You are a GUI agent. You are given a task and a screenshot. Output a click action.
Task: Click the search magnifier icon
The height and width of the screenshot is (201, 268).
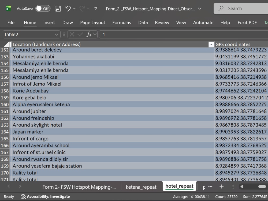tap(221, 8)
